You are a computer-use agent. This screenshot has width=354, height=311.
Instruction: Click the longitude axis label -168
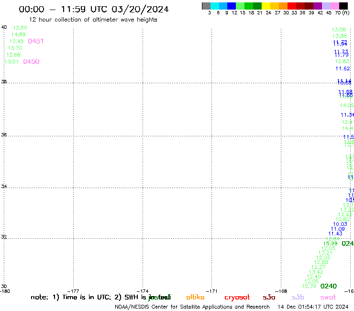[281, 291]
